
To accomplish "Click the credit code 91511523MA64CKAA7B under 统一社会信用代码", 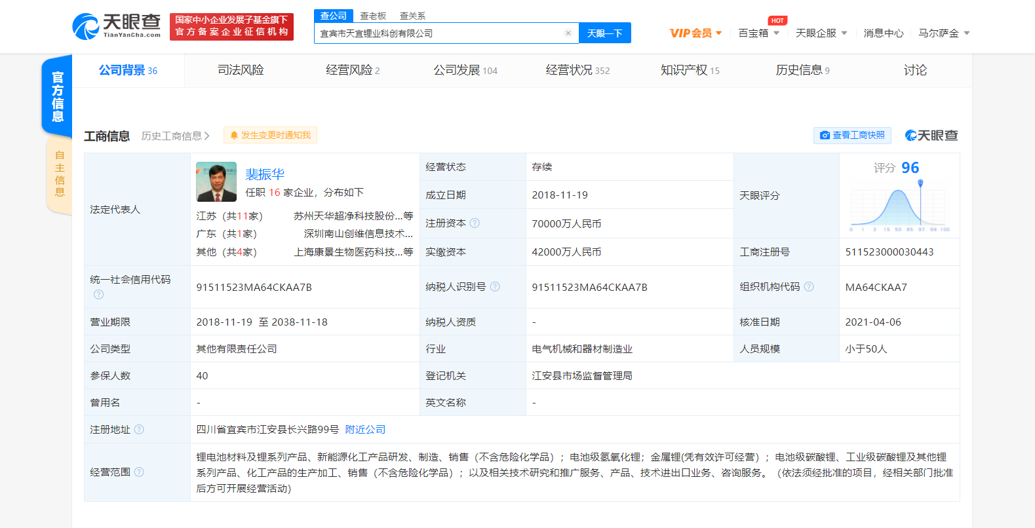I will [254, 287].
